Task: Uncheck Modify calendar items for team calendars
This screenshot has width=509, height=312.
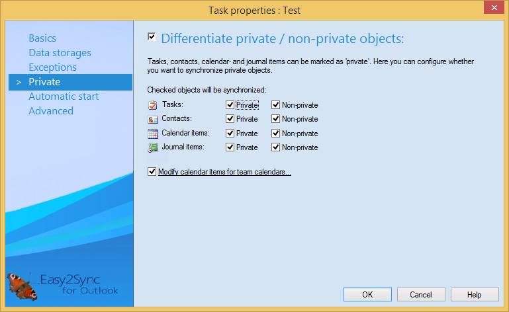Action: pos(152,172)
